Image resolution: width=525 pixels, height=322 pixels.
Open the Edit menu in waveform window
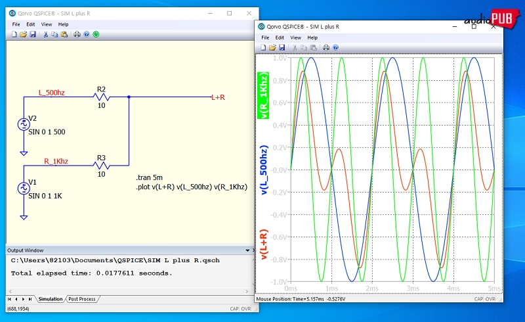coord(280,37)
